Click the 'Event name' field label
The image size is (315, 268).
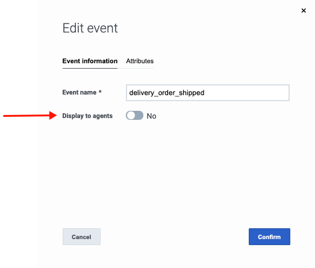point(80,92)
